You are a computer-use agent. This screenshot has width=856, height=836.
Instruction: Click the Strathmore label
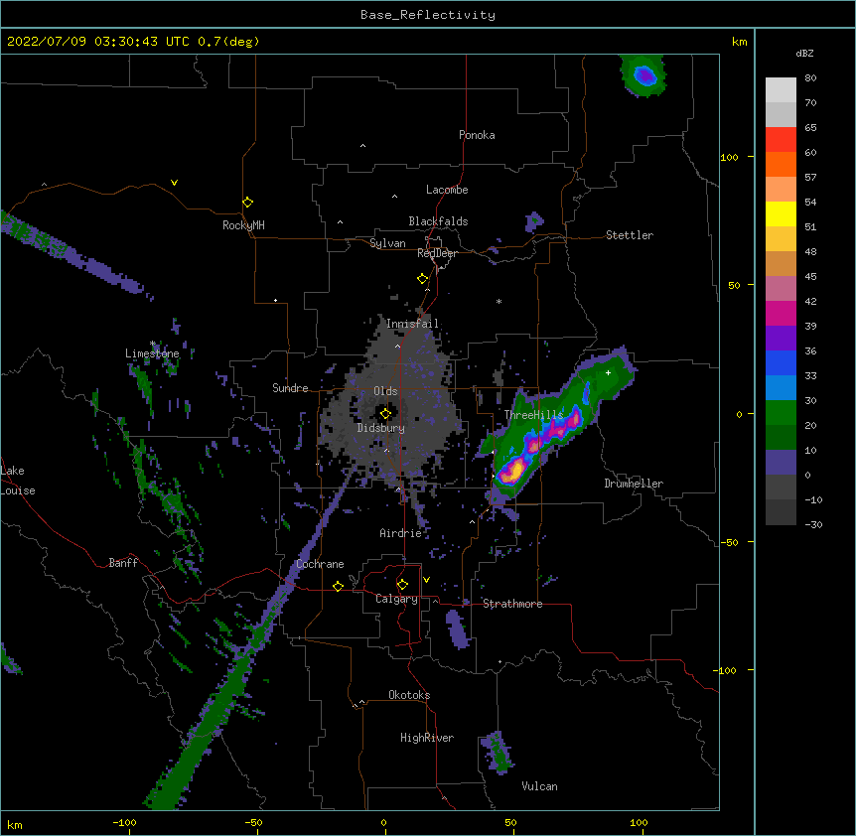coord(512,604)
